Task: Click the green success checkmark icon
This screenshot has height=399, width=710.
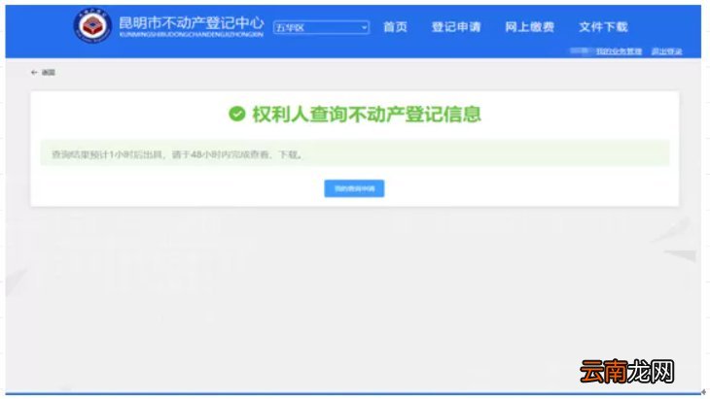Action: (236, 114)
